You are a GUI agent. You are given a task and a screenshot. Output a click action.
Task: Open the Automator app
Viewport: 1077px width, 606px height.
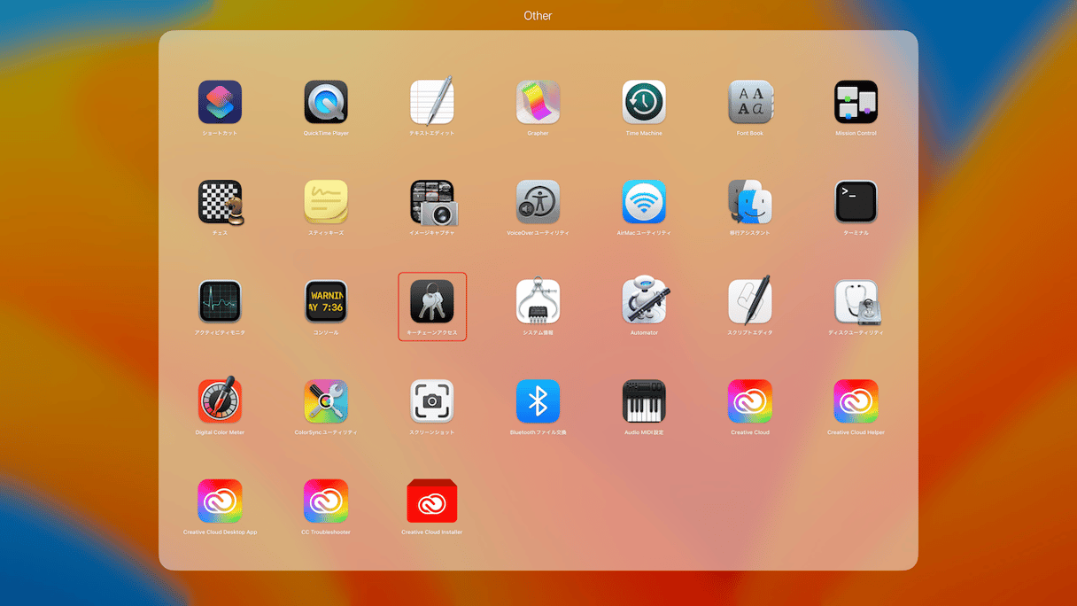point(646,301)
